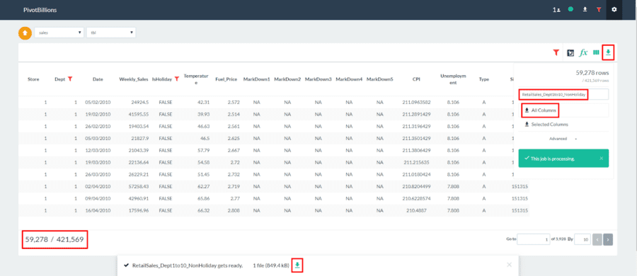This screenshot has height=276, width=637.
Task: Click the green status circle in header
Action: [570, 9]
